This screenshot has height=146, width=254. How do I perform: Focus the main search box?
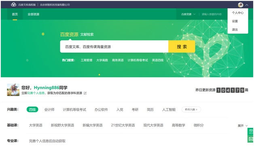[114, 46]
